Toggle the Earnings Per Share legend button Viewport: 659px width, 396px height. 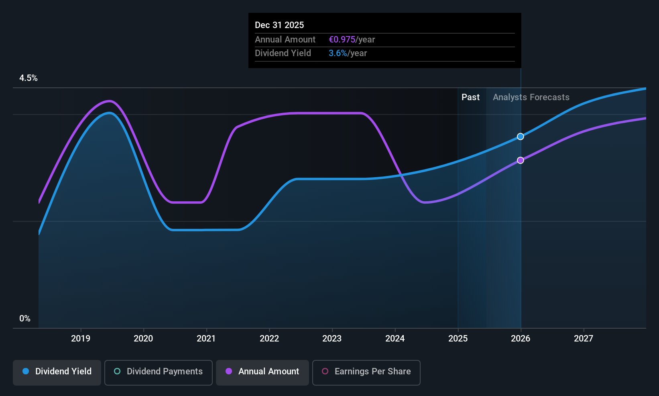(366, 373)
